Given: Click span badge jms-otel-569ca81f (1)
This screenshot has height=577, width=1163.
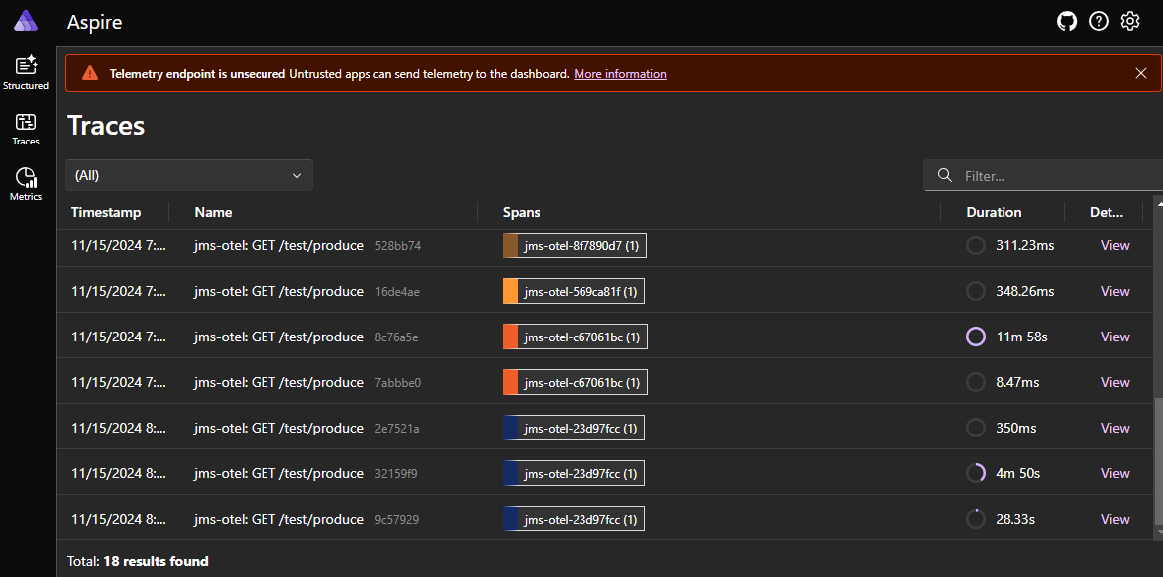Looking at the screenshot, I should click(574, 291).
